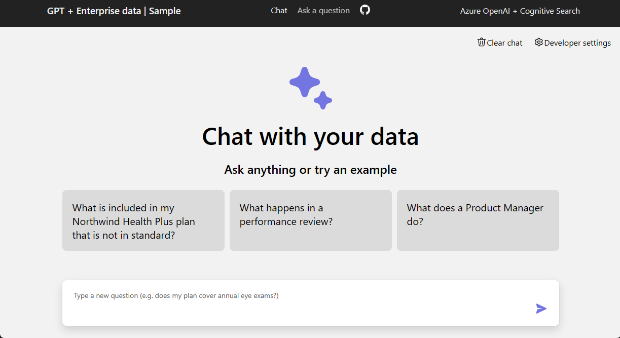This screenshot has height=338, width=620.
Task: Click the gear icon next to Developer settings
Action: 538,43
